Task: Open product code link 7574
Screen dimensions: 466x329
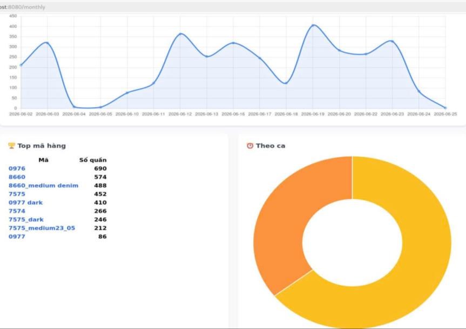Action: 17,211
